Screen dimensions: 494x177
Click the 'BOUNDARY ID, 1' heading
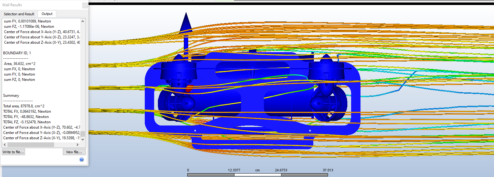point(17,53)
